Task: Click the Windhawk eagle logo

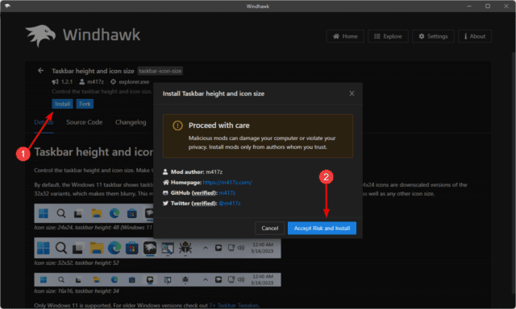Action: (40, 35)
